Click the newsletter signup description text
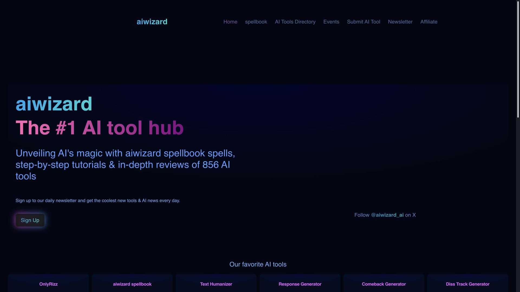The image size is (520, 292). point(98,201)
